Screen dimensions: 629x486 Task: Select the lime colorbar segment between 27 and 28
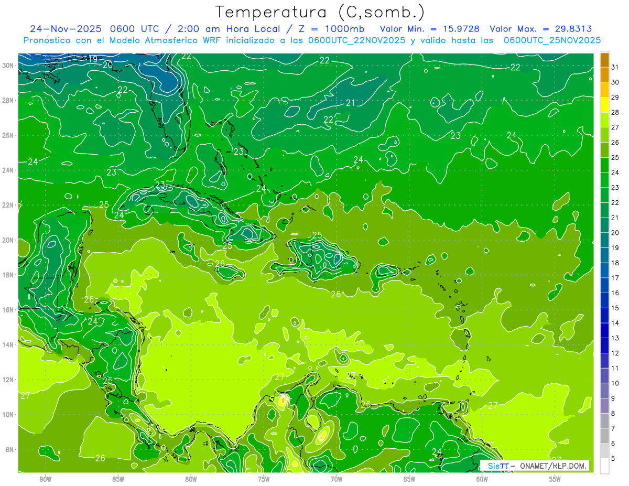(x=604, y=120)
